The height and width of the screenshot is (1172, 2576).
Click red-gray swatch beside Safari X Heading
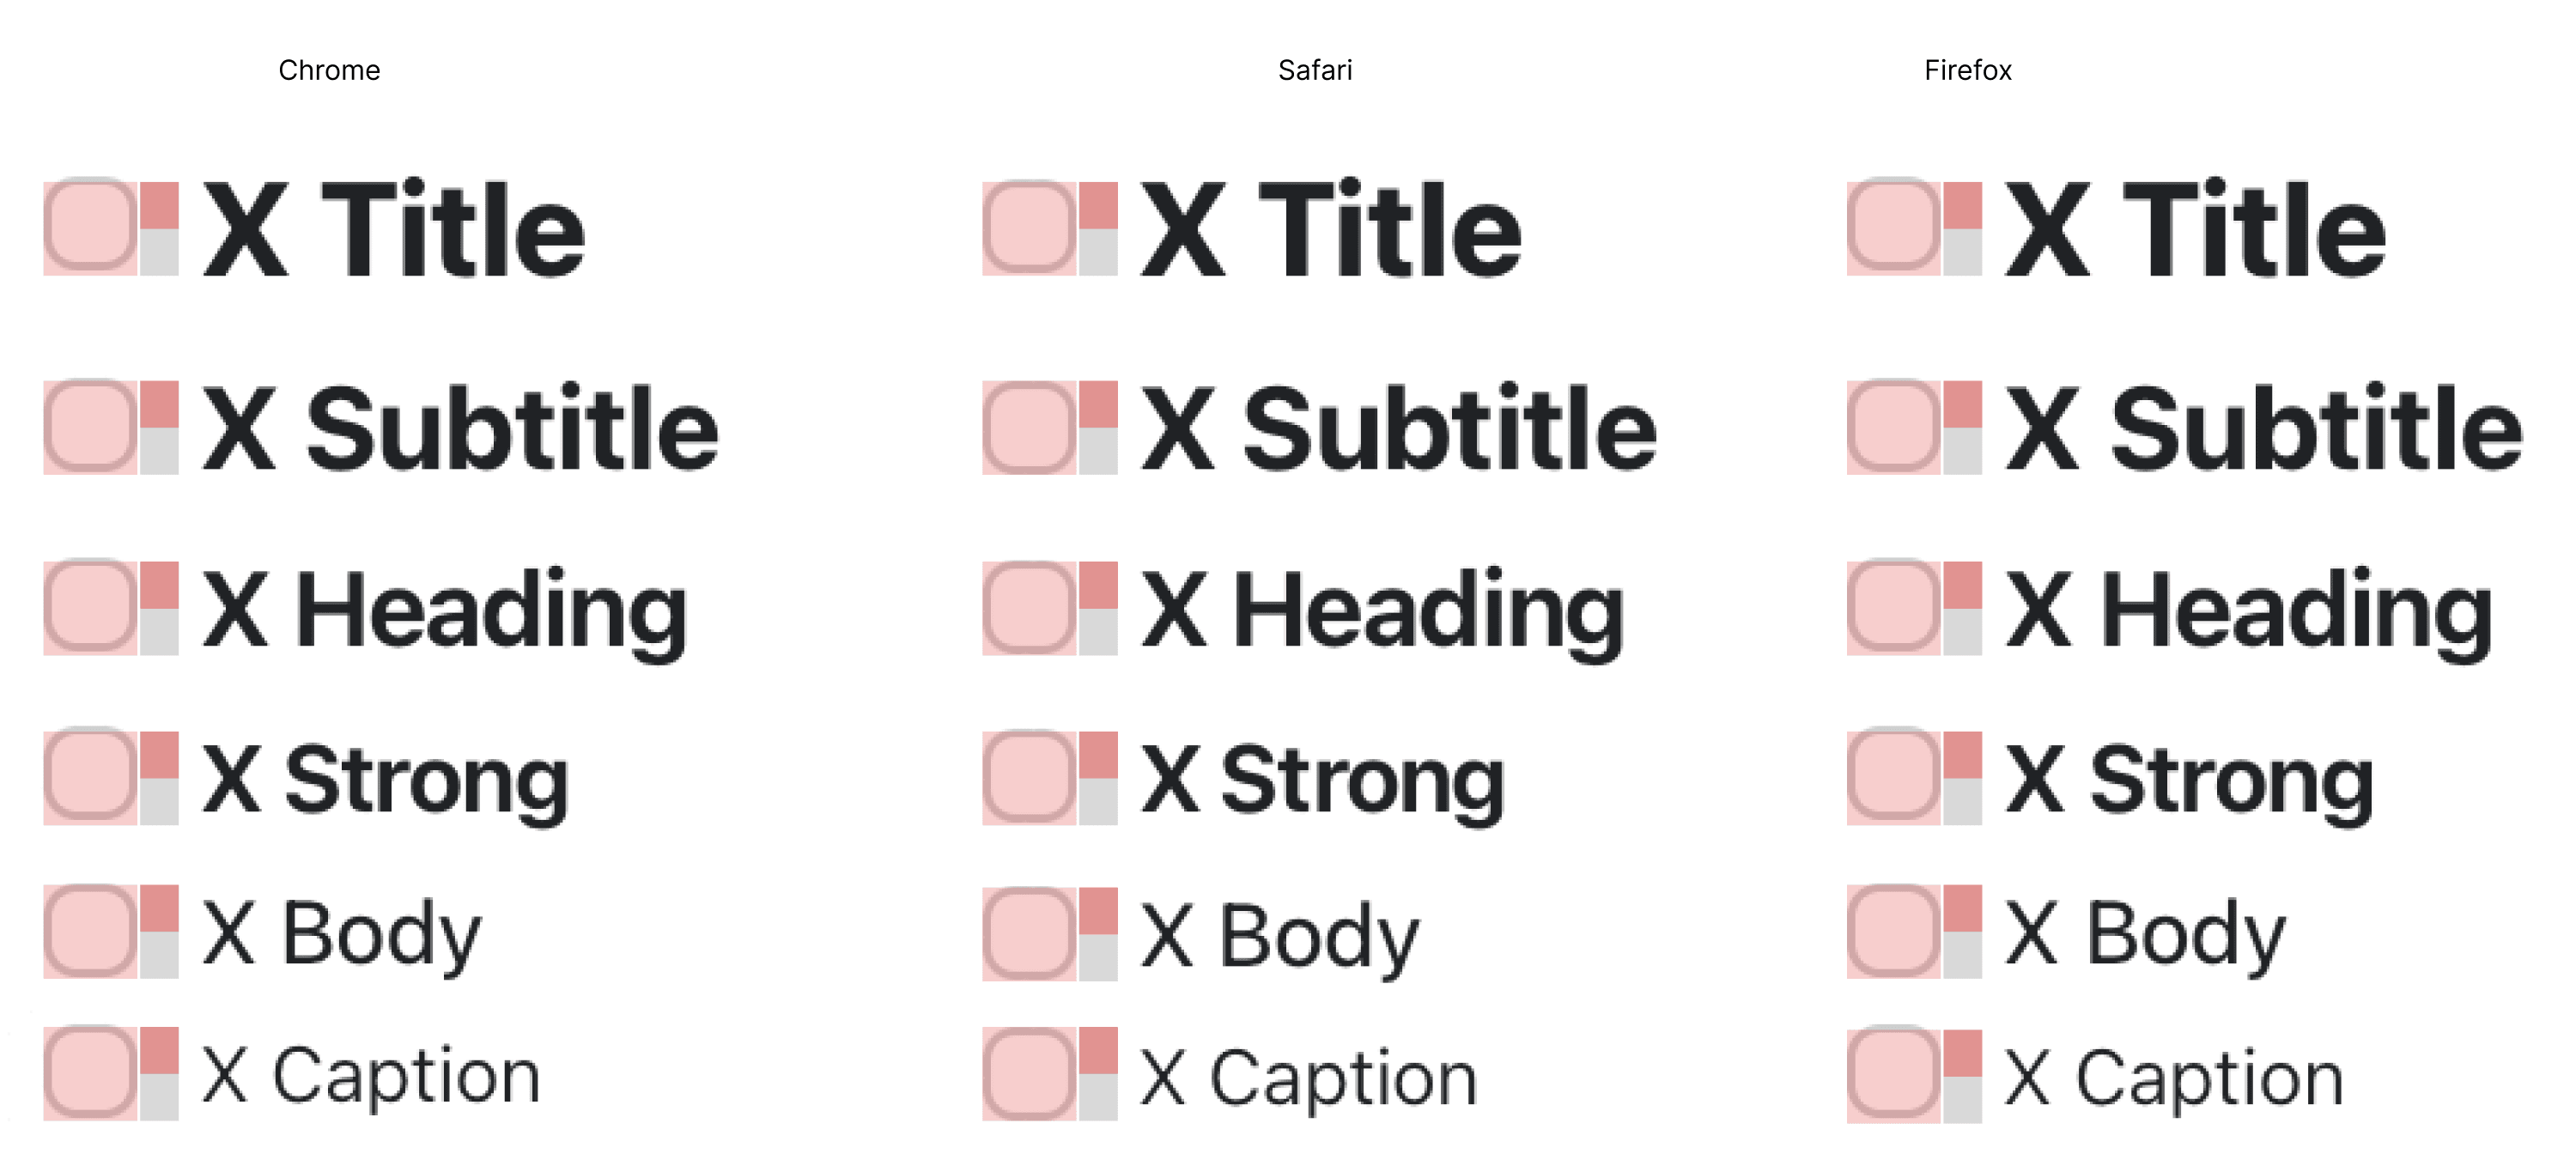(1098, 608)
